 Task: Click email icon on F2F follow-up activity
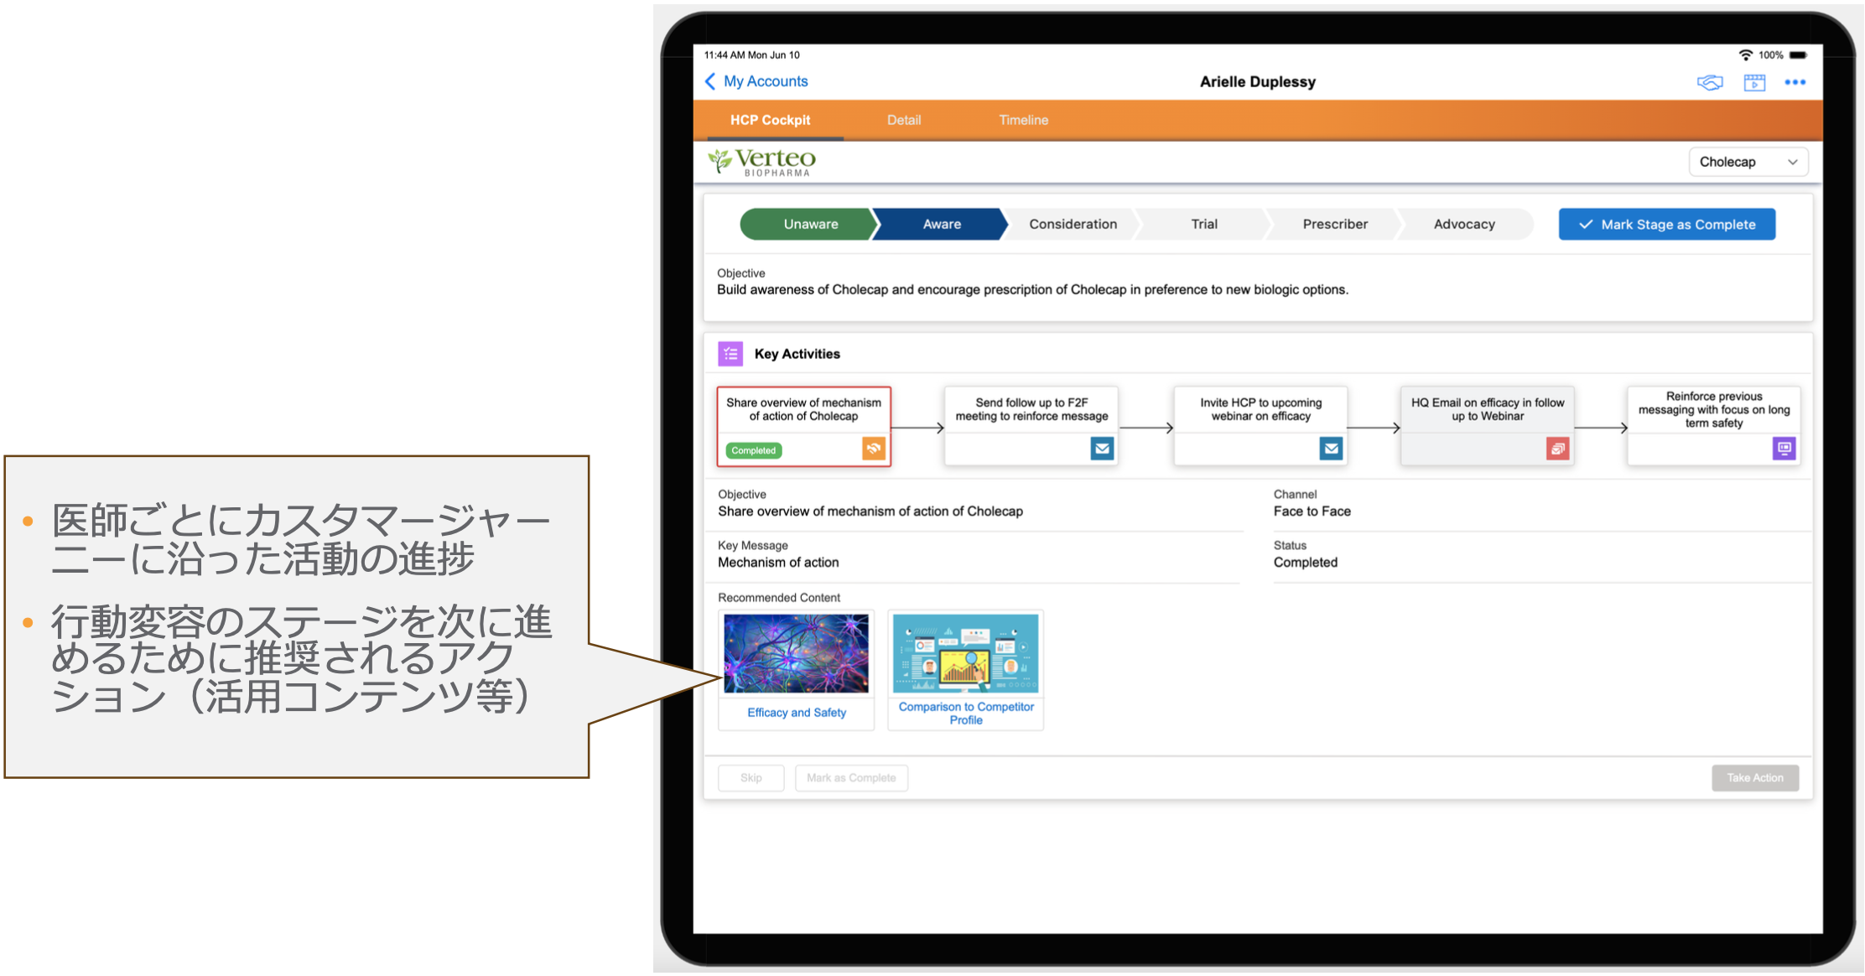tap(1102, 449)
